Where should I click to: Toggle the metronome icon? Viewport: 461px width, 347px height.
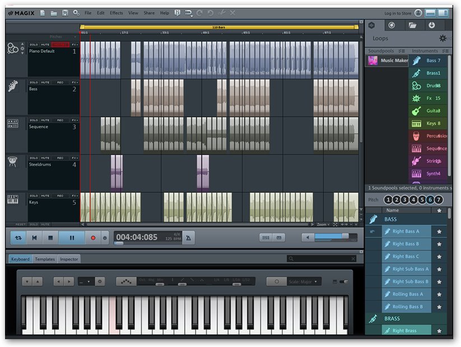188,238
